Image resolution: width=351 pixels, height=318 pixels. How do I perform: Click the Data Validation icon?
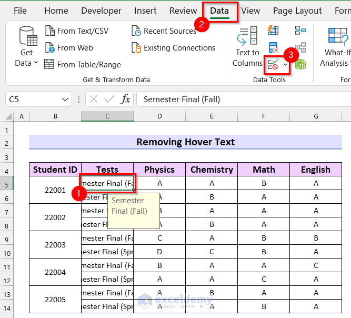pyautogui.click(x=273, y=65)
